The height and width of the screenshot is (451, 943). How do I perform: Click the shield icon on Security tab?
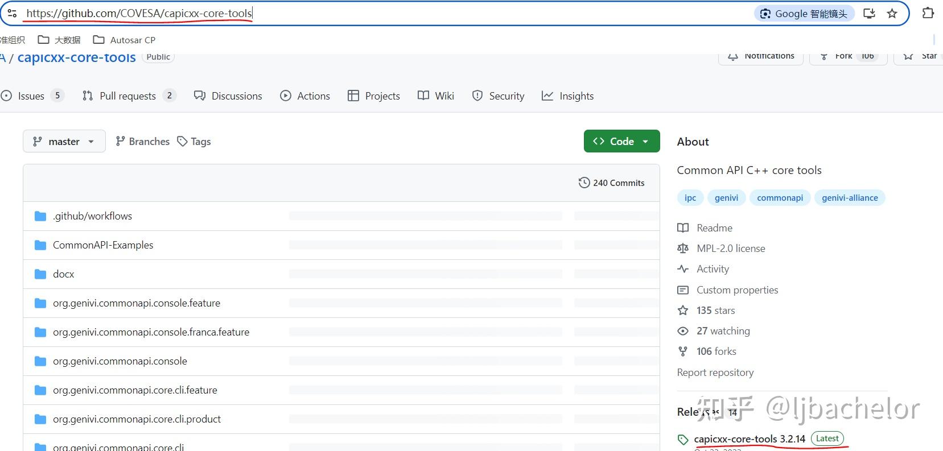(477, 96)
